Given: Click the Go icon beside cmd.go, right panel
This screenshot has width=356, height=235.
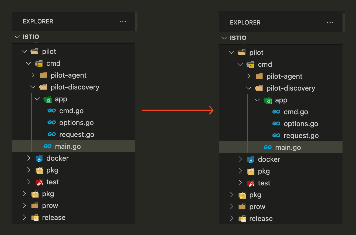Looking at the screenshot, I should click(276, 112).
